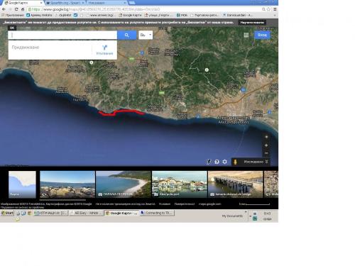This screenshot has width=355, height=266.
Task: Collapse the explore imagery panel chevrons
Action: coord(267,162)
